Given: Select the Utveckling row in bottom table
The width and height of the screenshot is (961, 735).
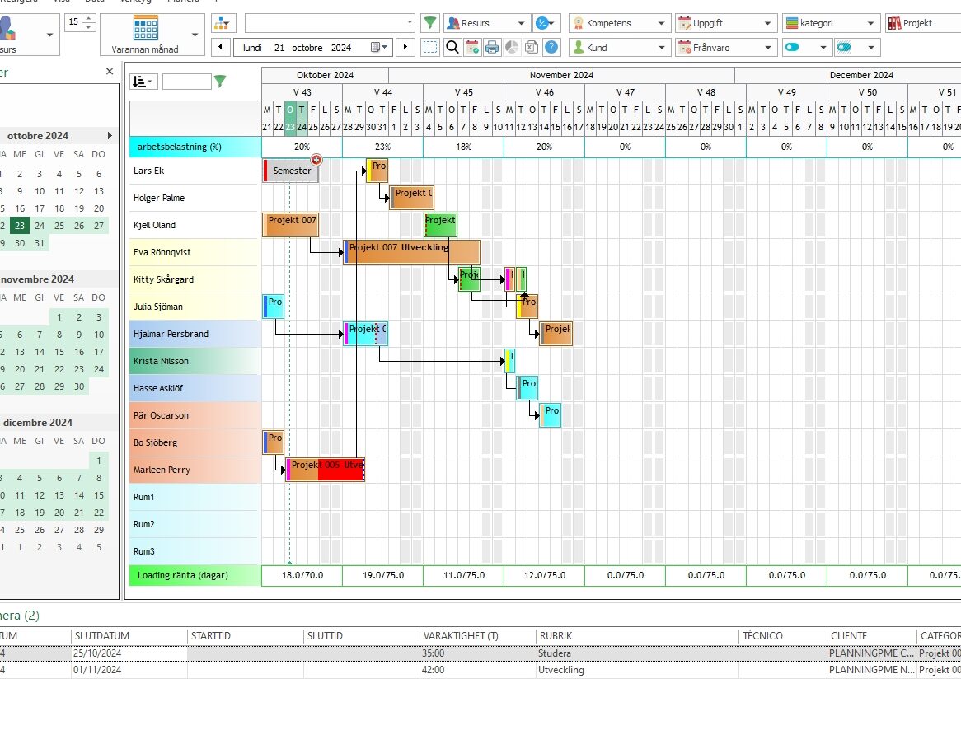Looking at the screenshot, I should point(480,670).
